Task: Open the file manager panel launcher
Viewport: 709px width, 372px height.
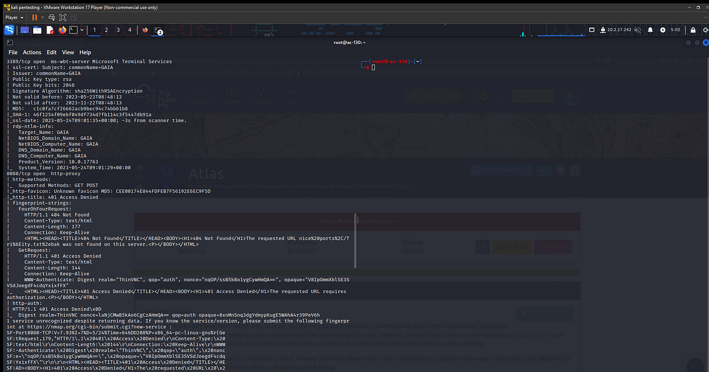Action: 37,30
